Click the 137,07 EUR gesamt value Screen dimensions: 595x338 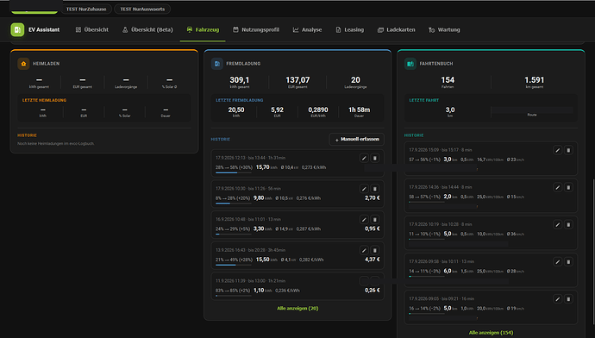point(297,80)
